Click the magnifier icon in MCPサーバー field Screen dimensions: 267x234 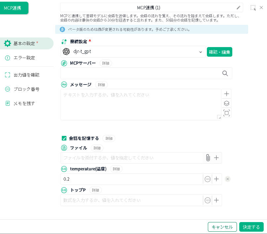[x=225, y=74]
